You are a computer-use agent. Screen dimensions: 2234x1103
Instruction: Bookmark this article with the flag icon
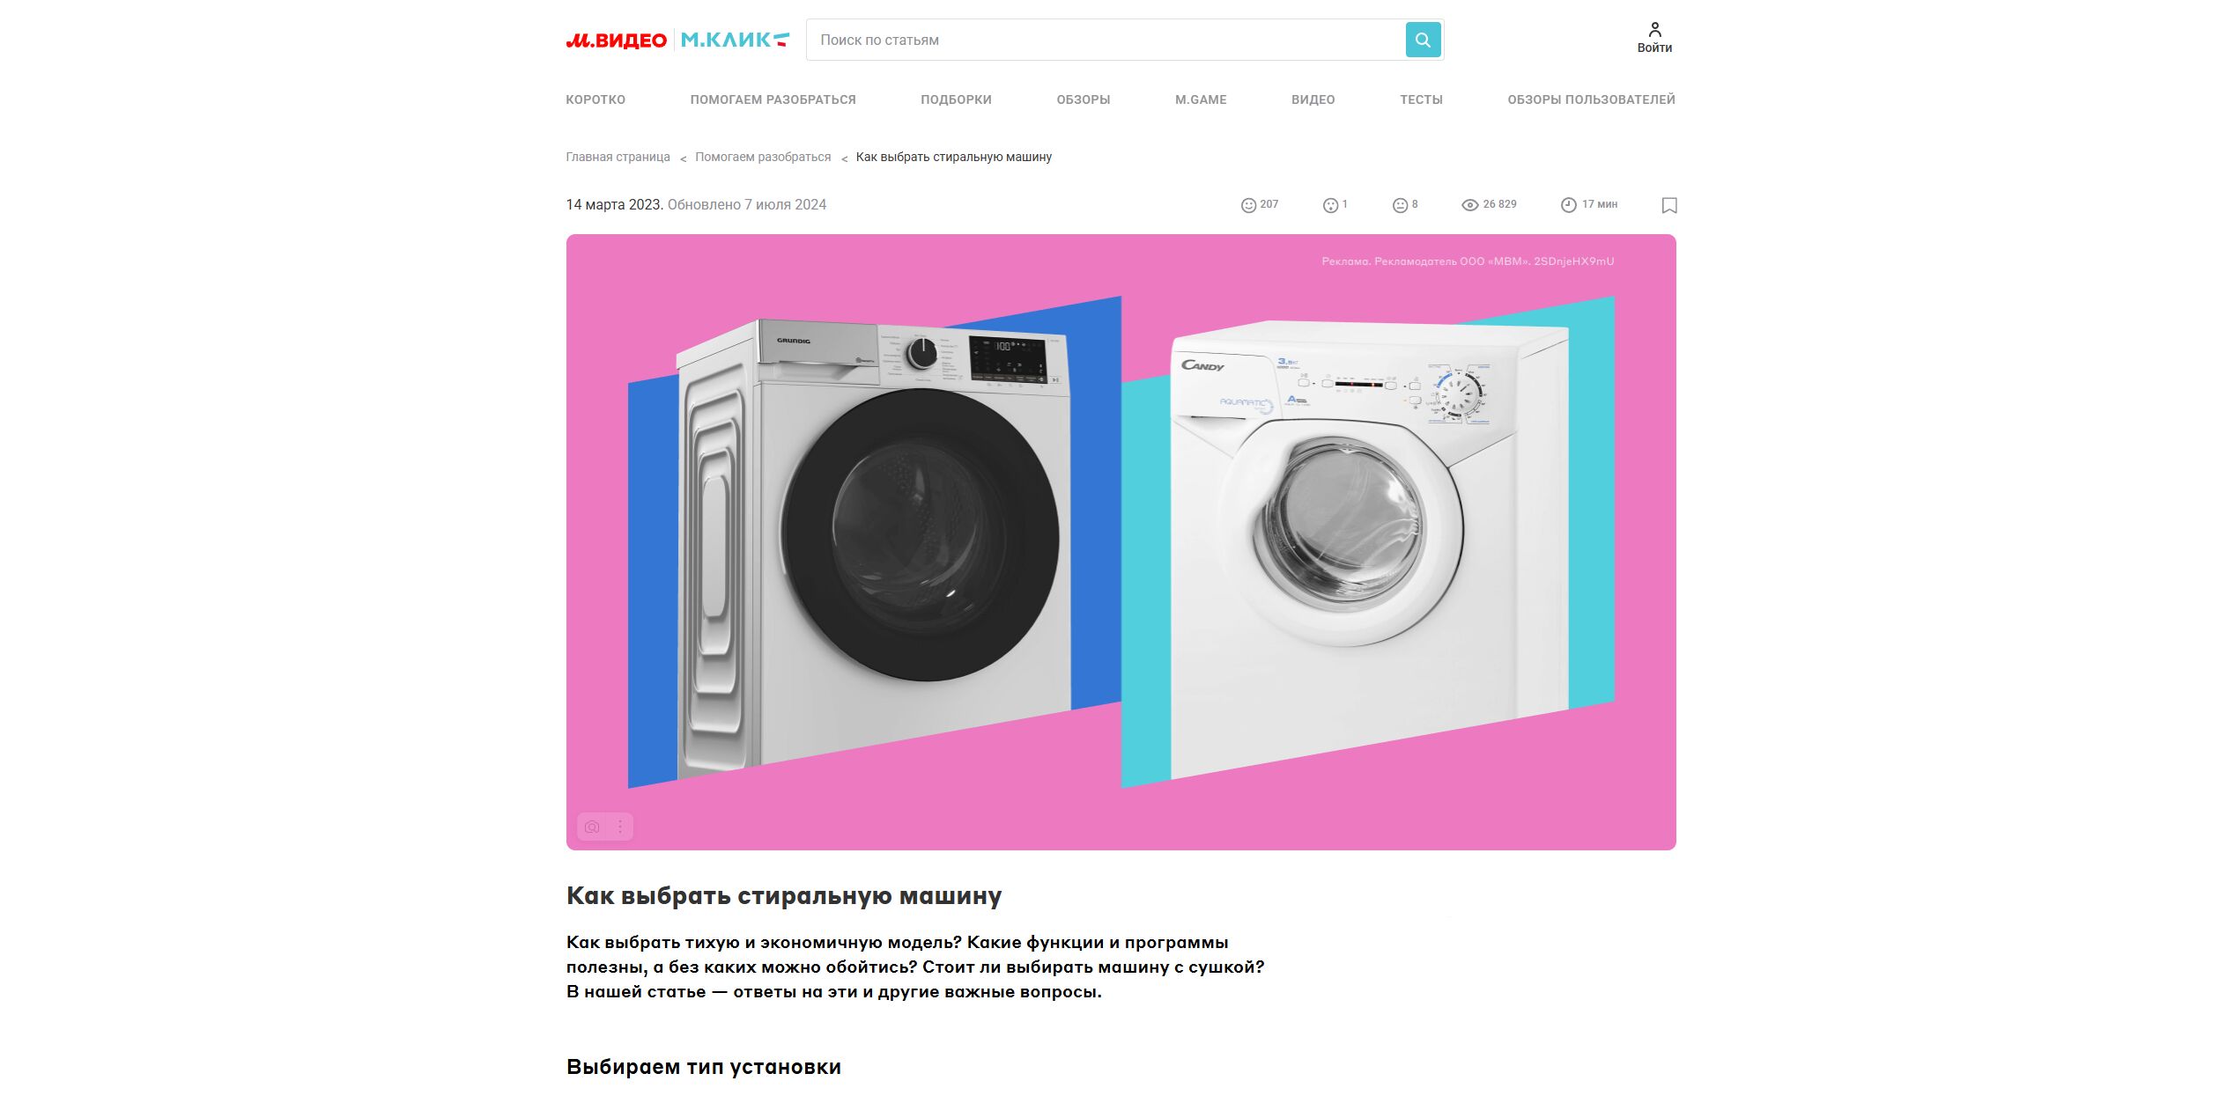(x=1668, y=205)
